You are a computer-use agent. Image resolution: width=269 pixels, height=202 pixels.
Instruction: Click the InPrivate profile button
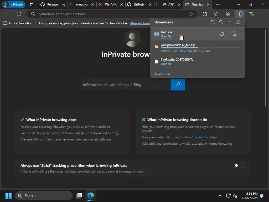pyautogui.click(x=14, y=4)
